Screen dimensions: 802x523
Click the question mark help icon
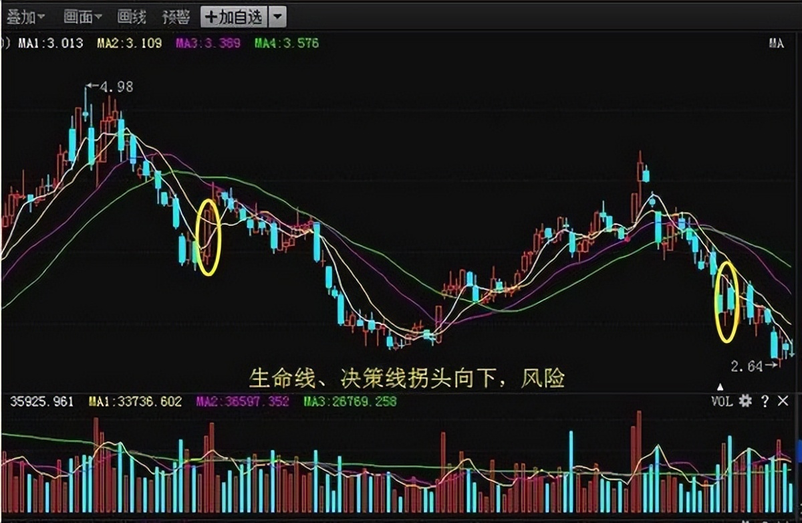(764, 401)
